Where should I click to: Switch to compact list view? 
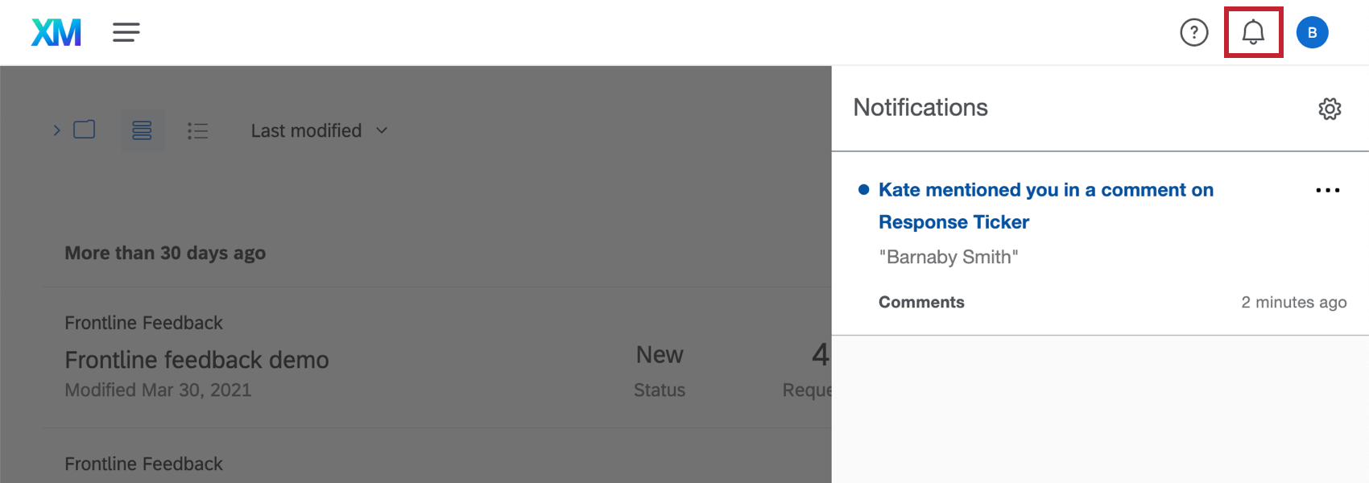[x=197, y=130]
